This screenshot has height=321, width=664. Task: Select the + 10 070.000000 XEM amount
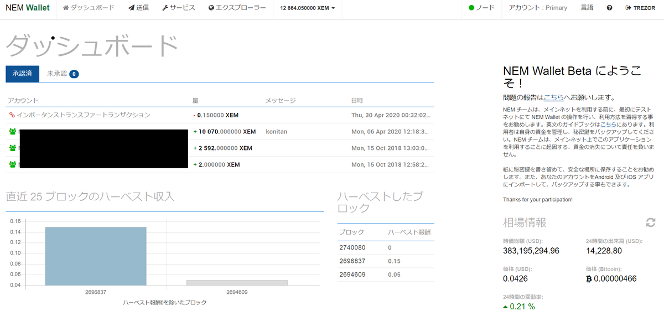click(224, 132)
